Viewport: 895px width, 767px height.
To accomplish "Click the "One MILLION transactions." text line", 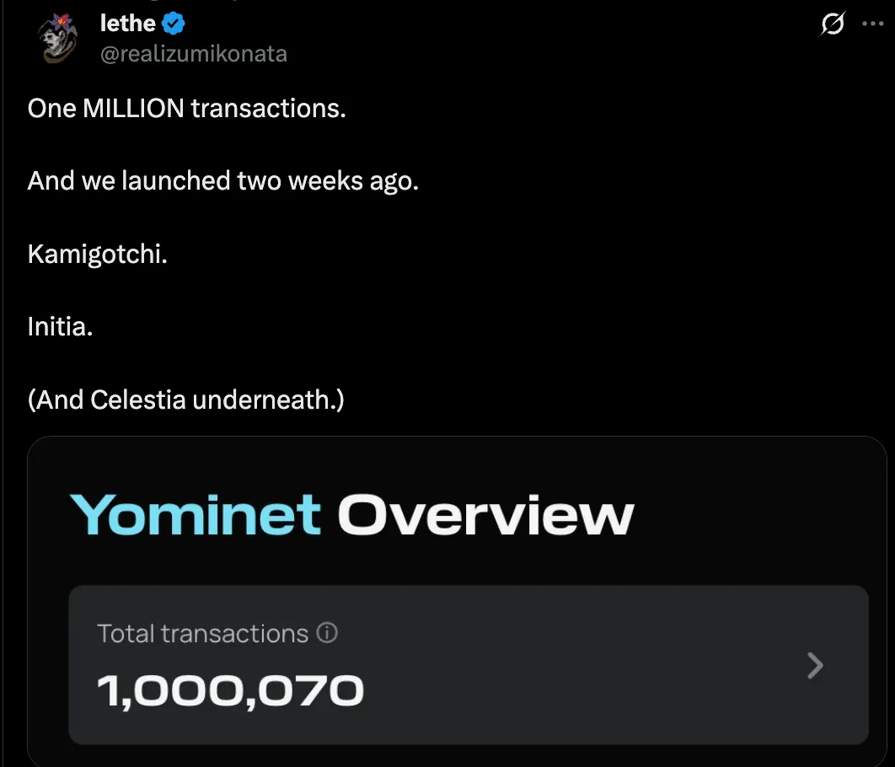I will pyautogui.click(x=186, y=108).
